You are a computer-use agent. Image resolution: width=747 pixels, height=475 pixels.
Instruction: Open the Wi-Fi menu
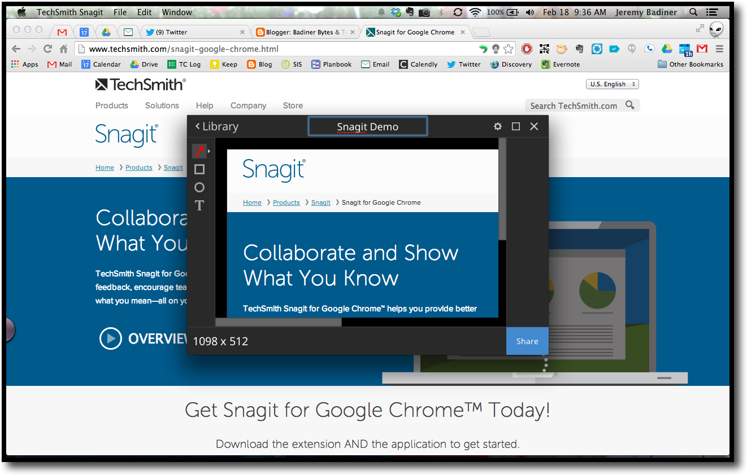(x=475, y=12)
